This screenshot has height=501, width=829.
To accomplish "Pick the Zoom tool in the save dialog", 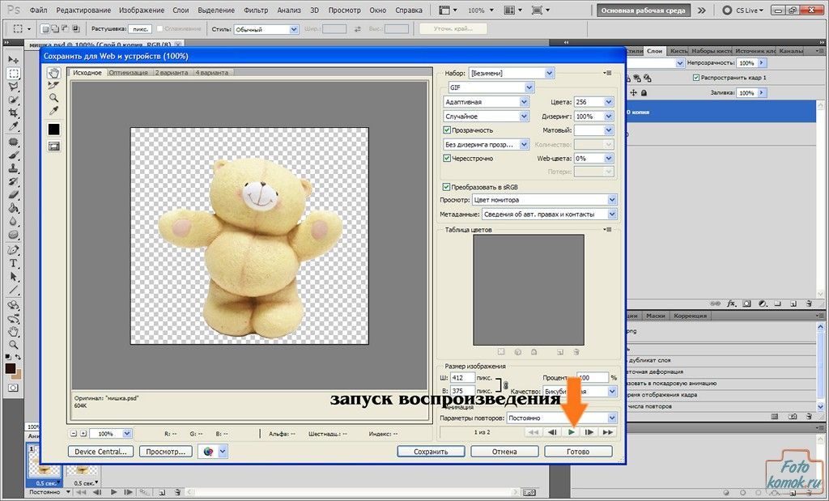I will (x=54, y=97).
